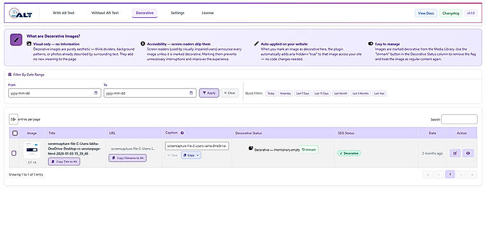
Task: Open the entries per page dropdown
Action: [13, 119]
